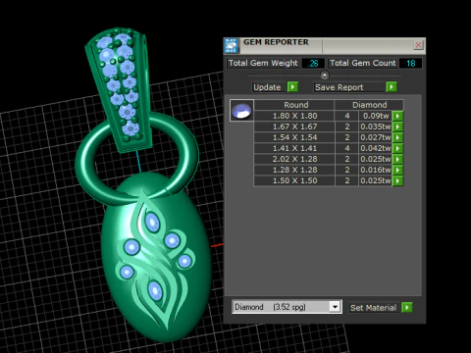Click green arrow for 1.80 X 1.80 row

[x=397, y=116]
